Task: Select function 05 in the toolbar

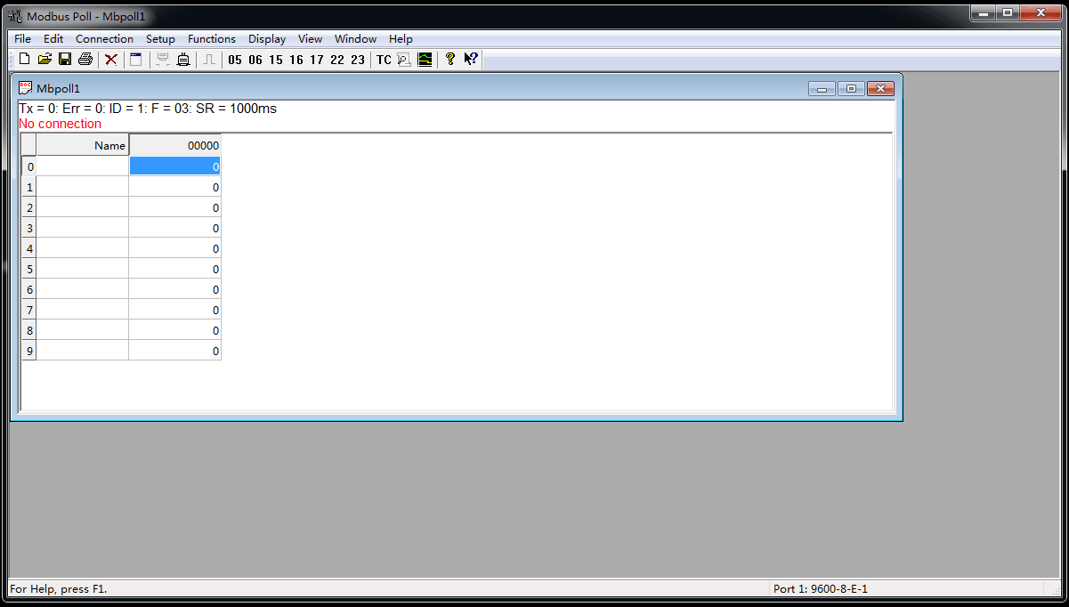Action: tap(235, 60)
